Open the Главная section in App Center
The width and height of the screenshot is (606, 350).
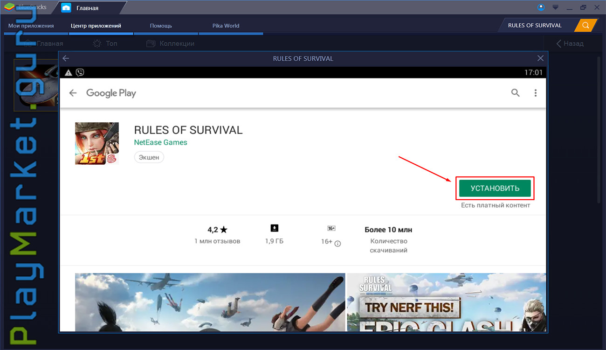pos(44,43)
